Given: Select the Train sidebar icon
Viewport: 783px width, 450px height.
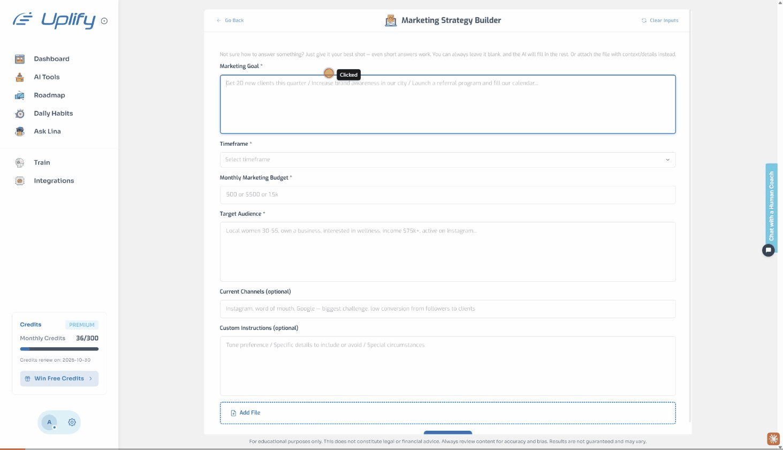Looking at the screenshot, I should pyautogui.click(x=20, y=163).
